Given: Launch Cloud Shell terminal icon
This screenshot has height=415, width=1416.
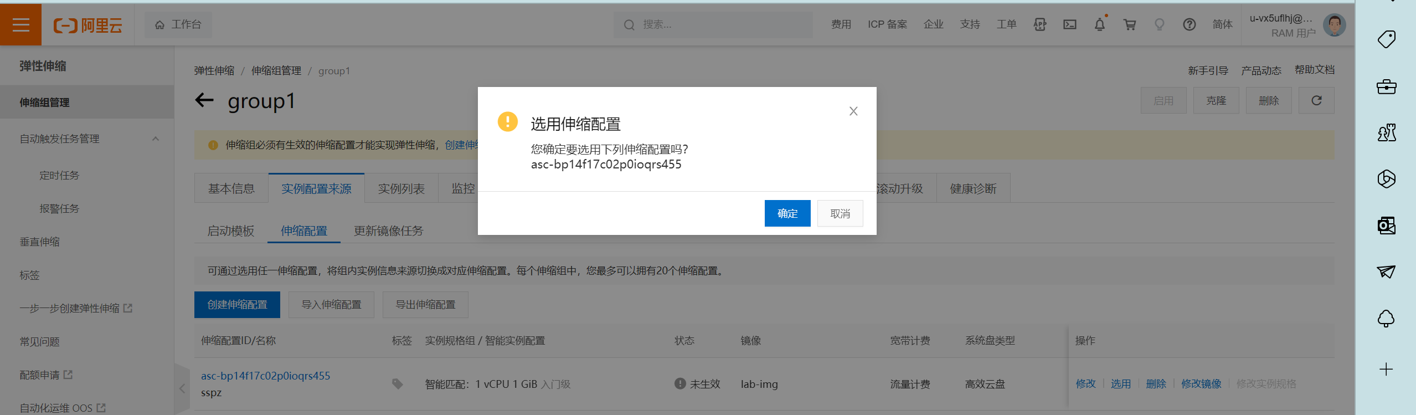Looking at the screenshot, I should tap(1069, 25).
